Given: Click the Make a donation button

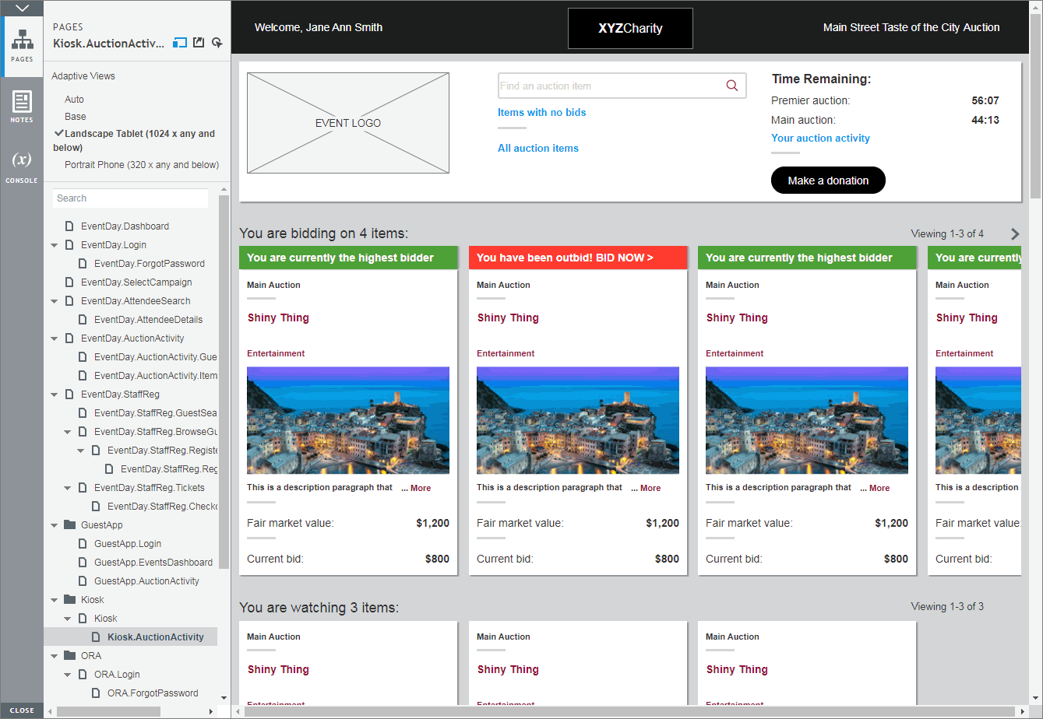Looking at the screenshot, I should click(x=827, y=181).
